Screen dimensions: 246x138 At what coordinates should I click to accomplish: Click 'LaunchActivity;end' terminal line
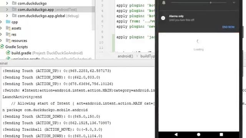pyautogui.click(x=22, y=97)
